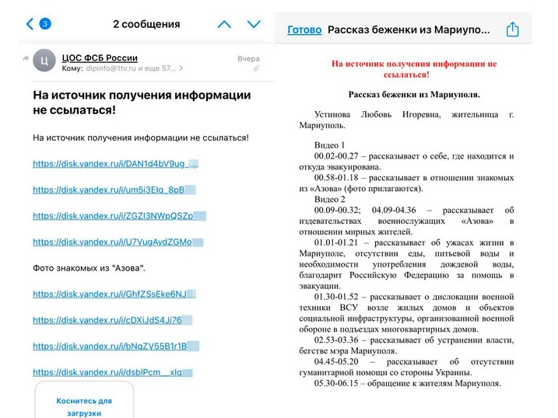Open link disk.yandex.ru/i/dsblPcm__xlq

coord(112,372)
